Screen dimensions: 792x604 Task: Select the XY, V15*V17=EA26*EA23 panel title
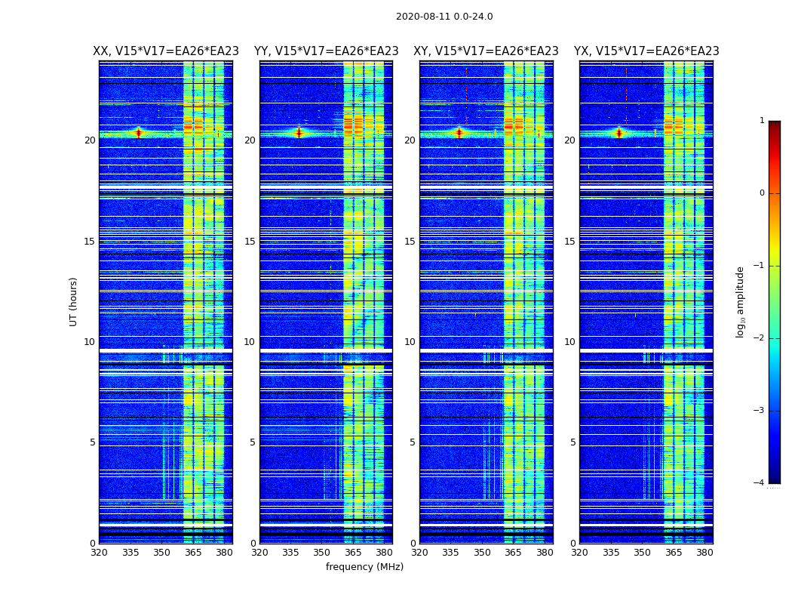[486, 51]
